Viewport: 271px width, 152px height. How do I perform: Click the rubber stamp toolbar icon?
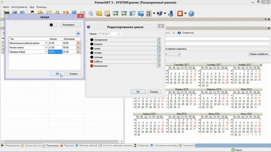coord(171,14)
